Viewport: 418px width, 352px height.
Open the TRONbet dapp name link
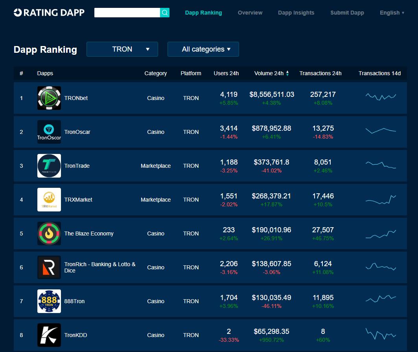(76, 98)
